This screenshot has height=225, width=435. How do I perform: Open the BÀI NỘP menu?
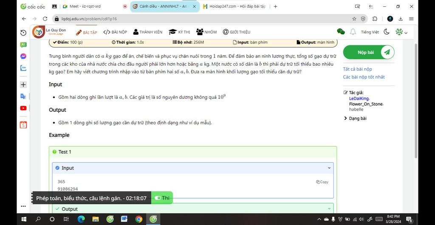(x=115, y=32)
